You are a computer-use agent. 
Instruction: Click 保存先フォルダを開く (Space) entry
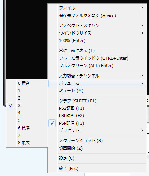click(97, 16)
